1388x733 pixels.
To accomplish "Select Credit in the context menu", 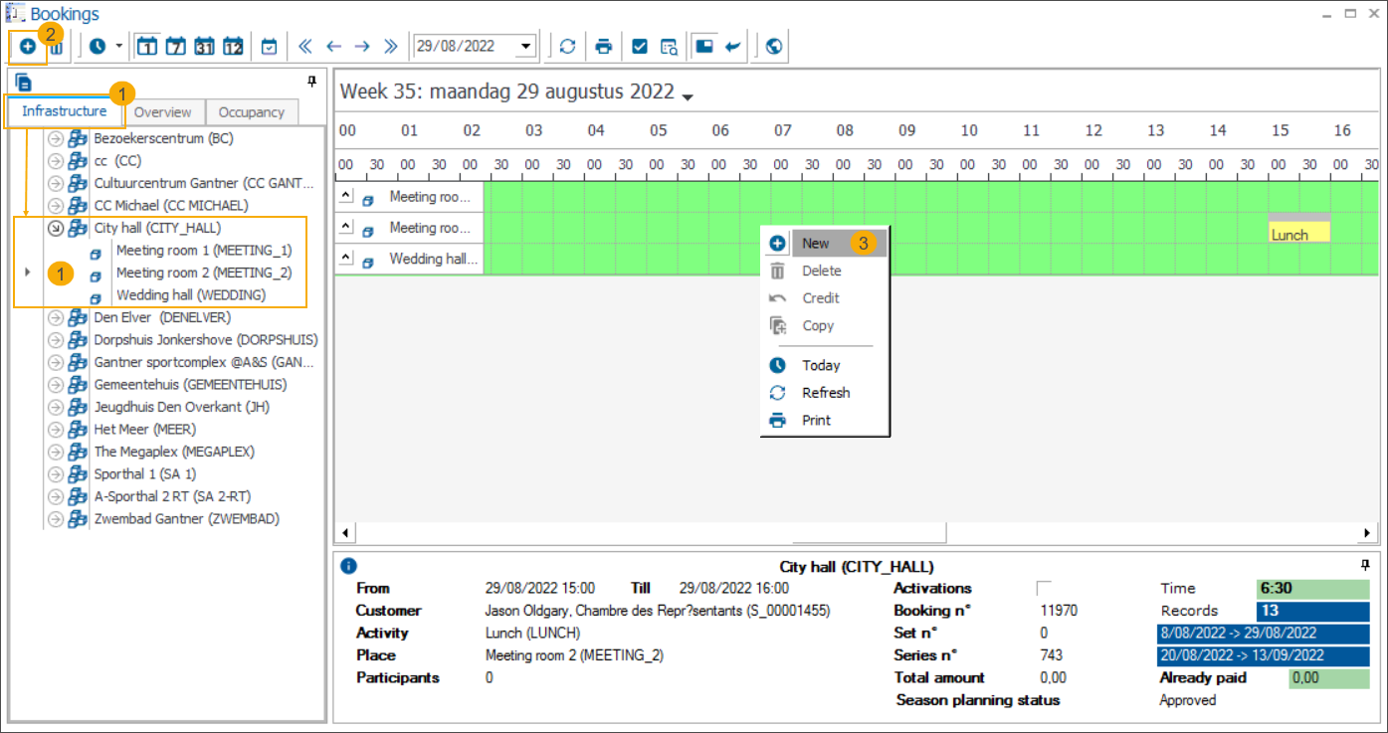I will 820,297.
